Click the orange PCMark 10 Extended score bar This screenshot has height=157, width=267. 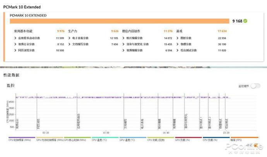coord(120,21)
